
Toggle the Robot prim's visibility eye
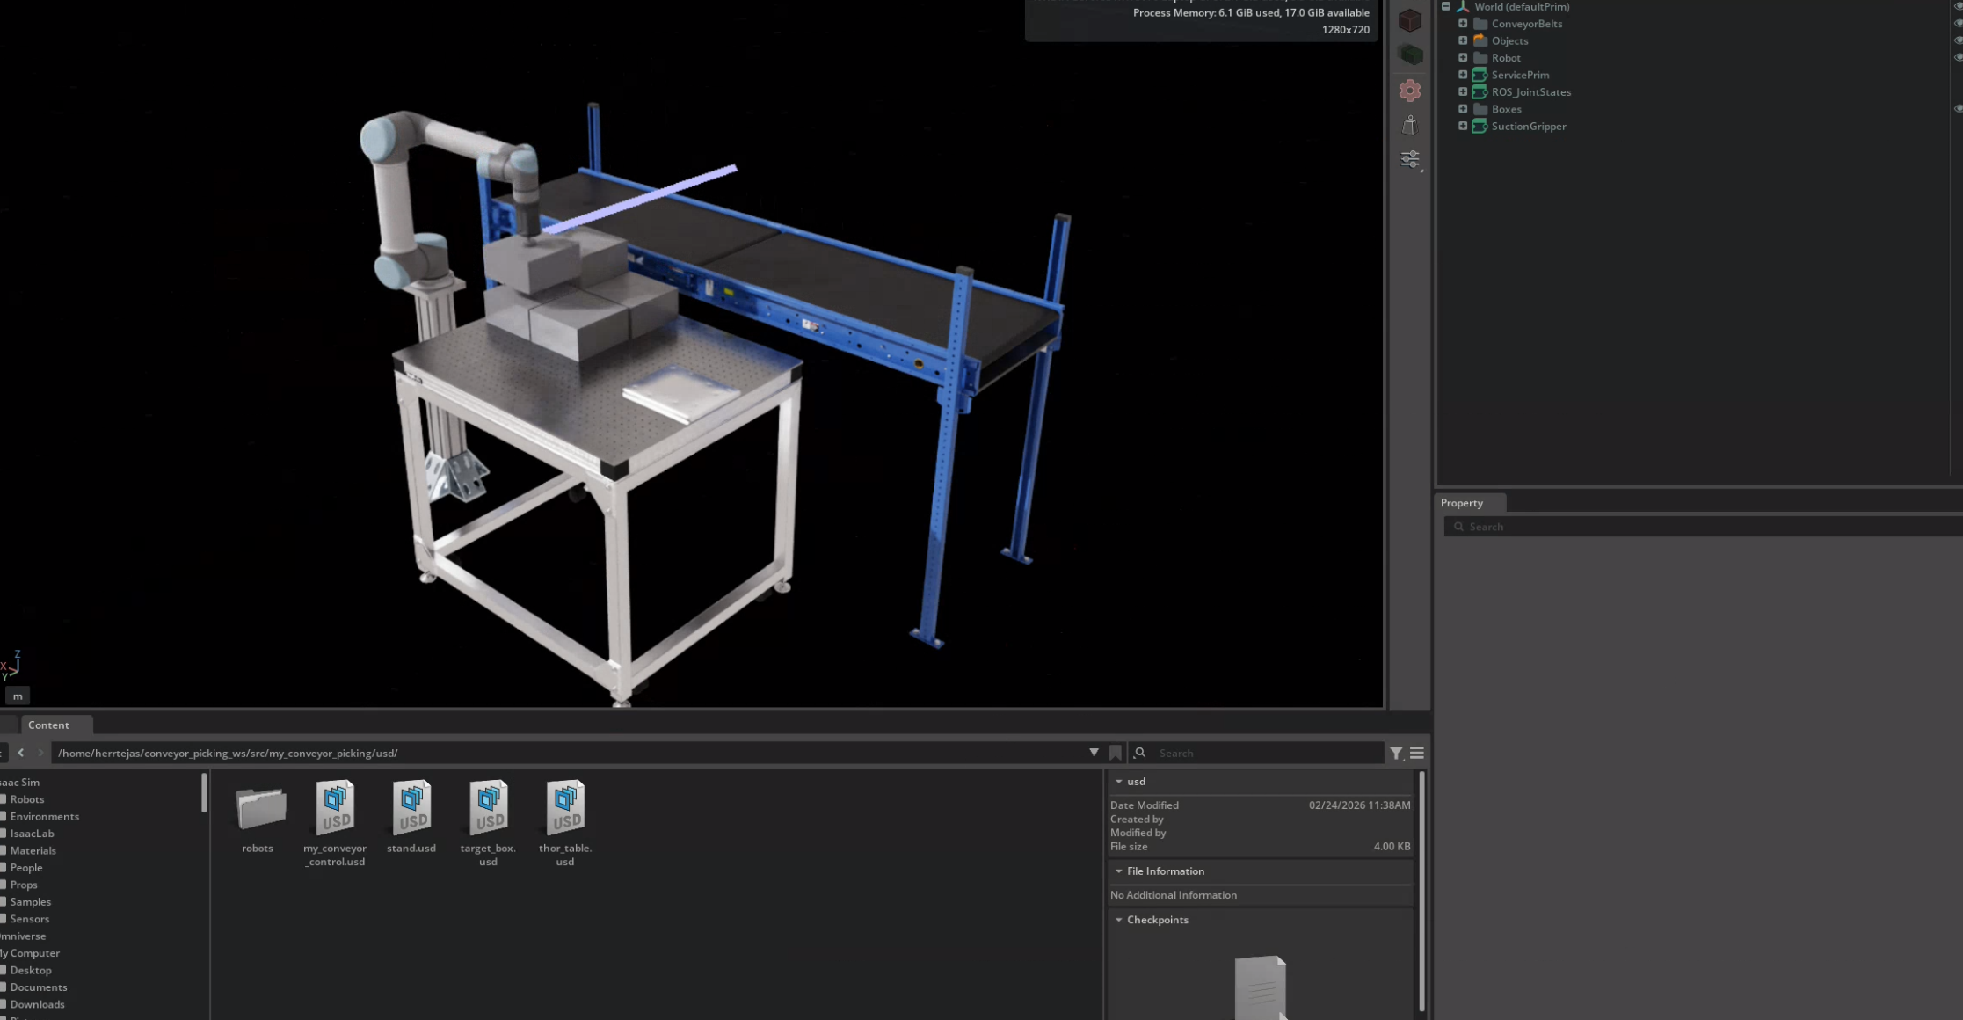(1958, 56)
